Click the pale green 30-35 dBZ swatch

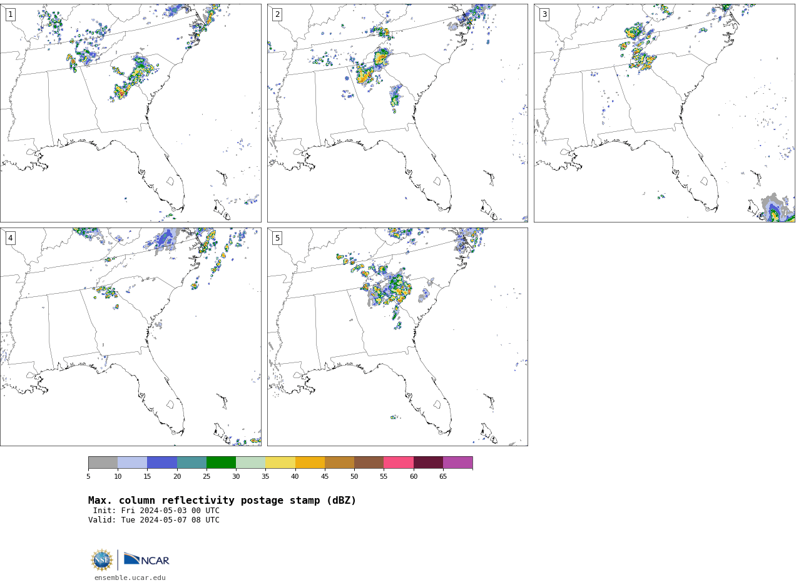(251, 462)
